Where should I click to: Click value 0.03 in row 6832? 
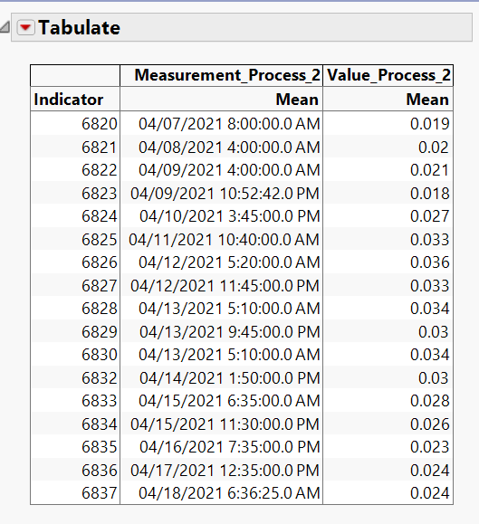[434, 378]
